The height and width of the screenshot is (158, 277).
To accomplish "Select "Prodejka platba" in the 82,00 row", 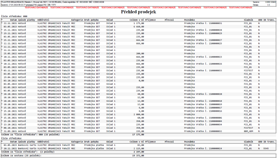I will pyautogui.click(x=94, y=145).
